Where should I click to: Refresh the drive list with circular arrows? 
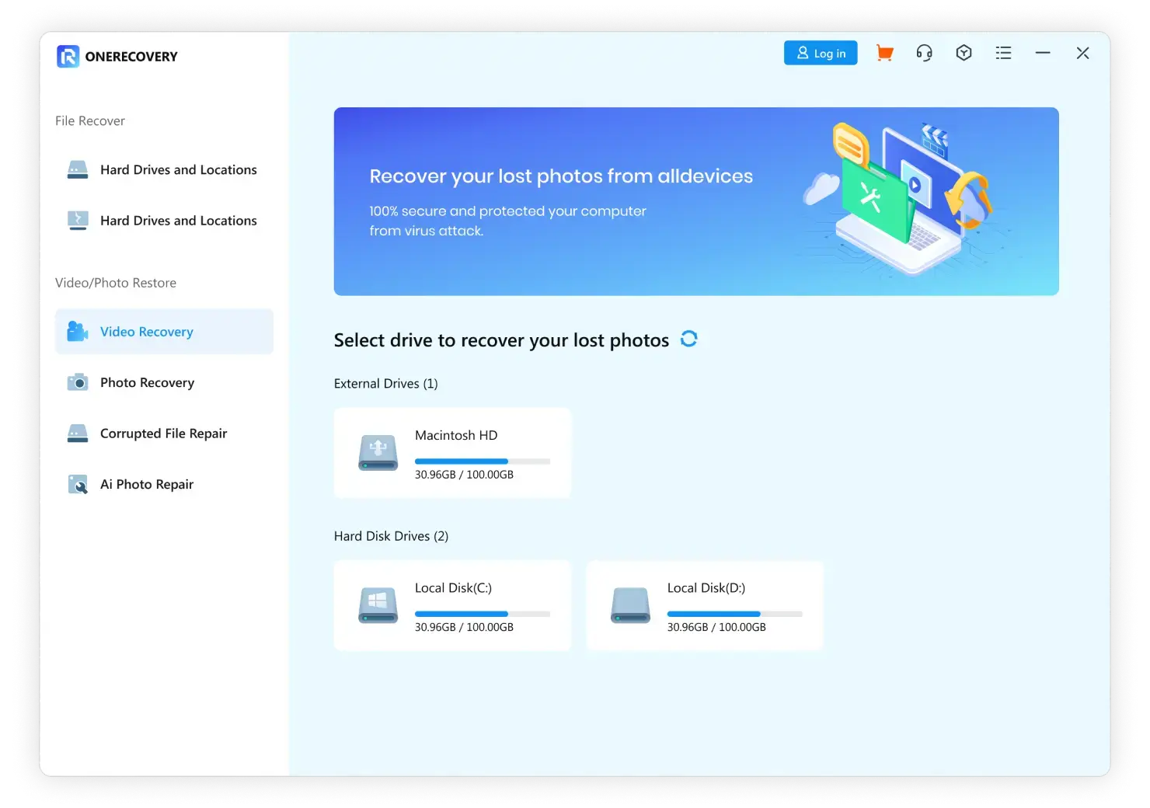point(688,339)
